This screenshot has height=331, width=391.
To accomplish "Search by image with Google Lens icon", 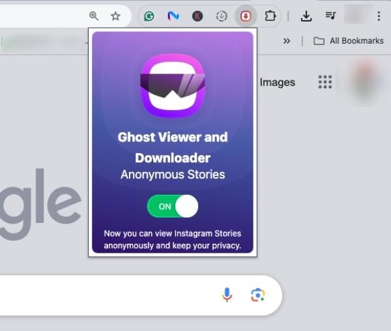I will pos(257,295).
